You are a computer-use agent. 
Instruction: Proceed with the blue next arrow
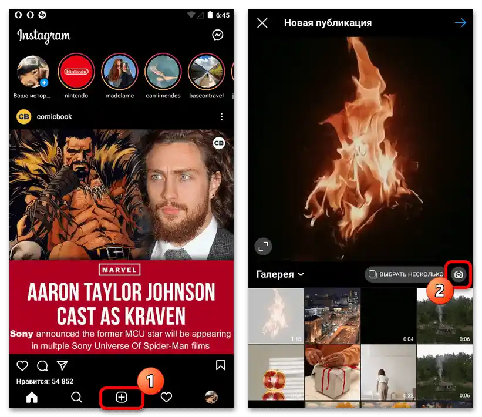point(460,23)
